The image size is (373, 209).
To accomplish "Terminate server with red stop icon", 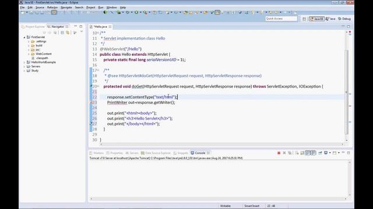I will pyautogui.click(x=279, y=153).
